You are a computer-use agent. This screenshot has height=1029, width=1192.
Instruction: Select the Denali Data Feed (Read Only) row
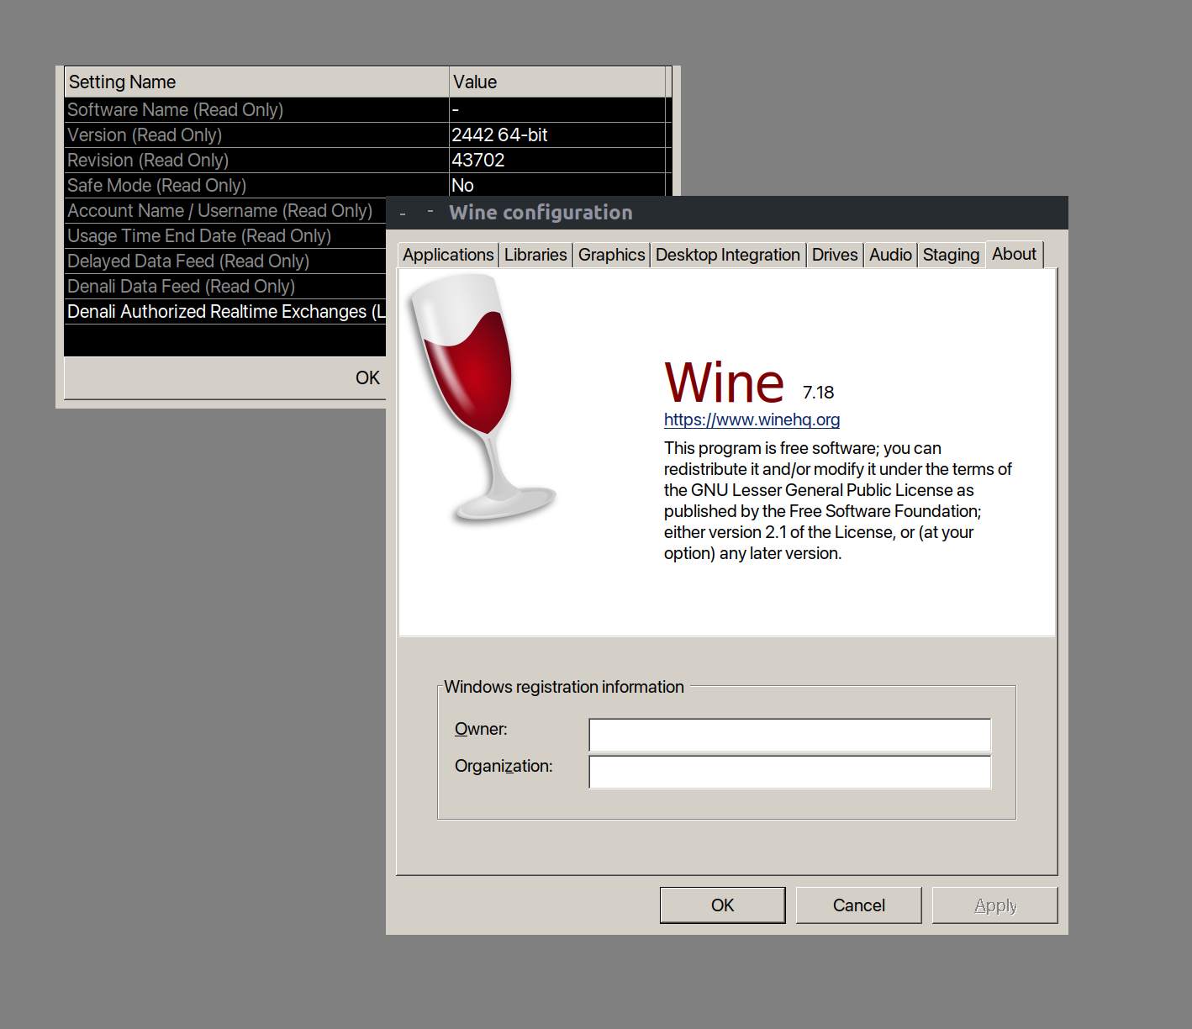[225, 287]
